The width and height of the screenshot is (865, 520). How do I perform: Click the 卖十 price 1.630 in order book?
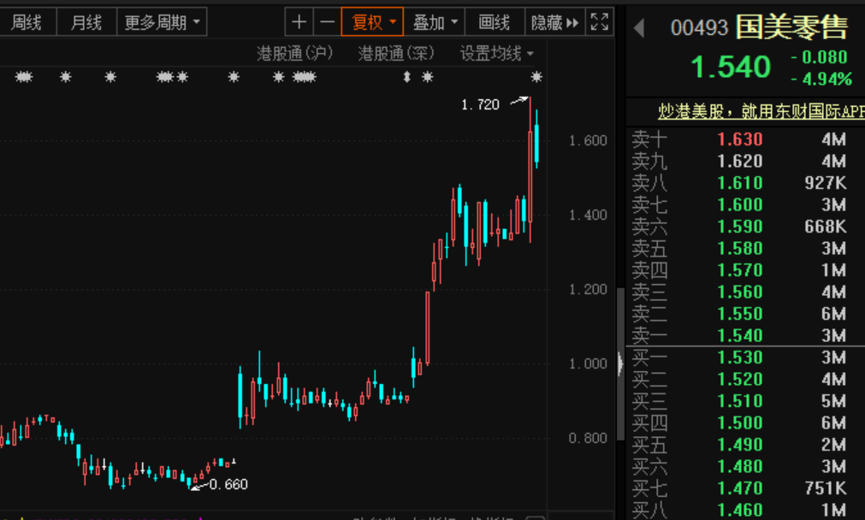coord(739,139)
